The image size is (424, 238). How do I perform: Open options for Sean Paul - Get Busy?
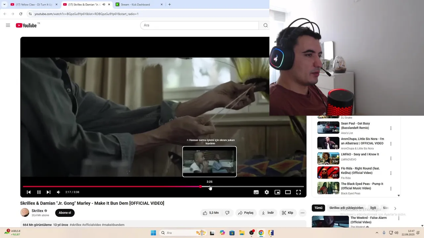click(391, 128)
